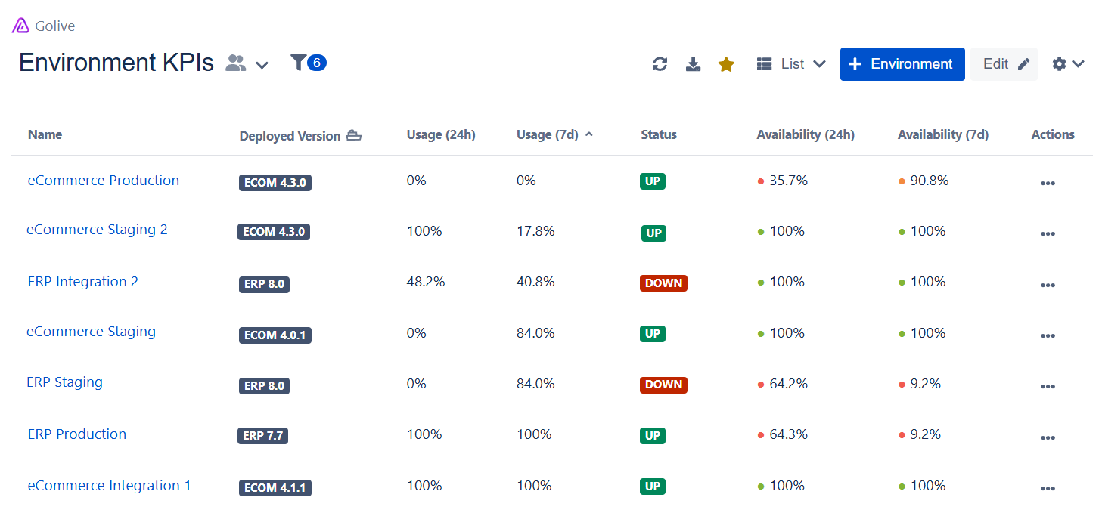Sort by the Availability (24h) column header
Viewport: 1102px width, 519px height.
806,134
